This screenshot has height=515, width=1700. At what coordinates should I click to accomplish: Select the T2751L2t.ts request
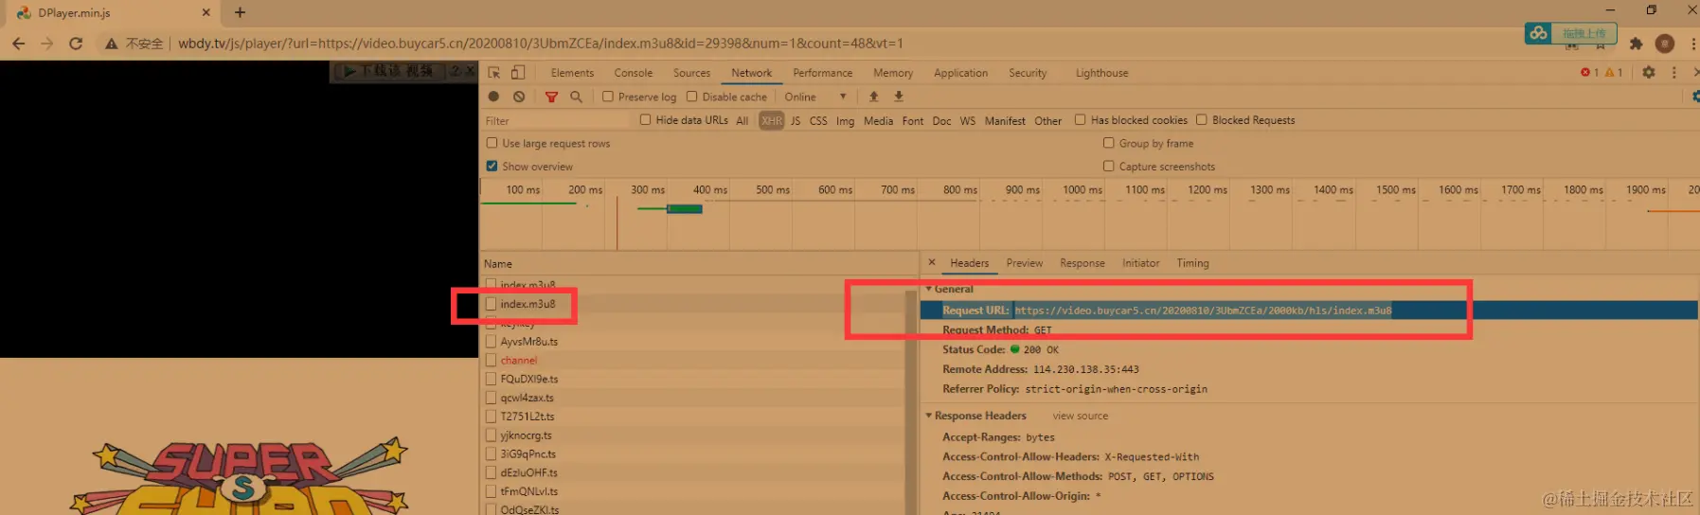point(527,417)
